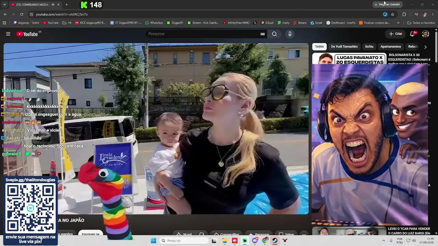Open the on-screen keyboard in the search box
The height and width of the screenshot is (246, 438).
click(x=262, y=34)
